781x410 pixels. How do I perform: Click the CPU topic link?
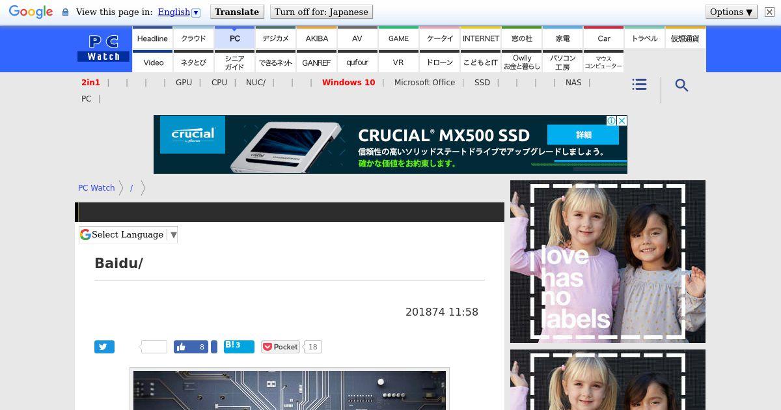(x=219, y=82)
